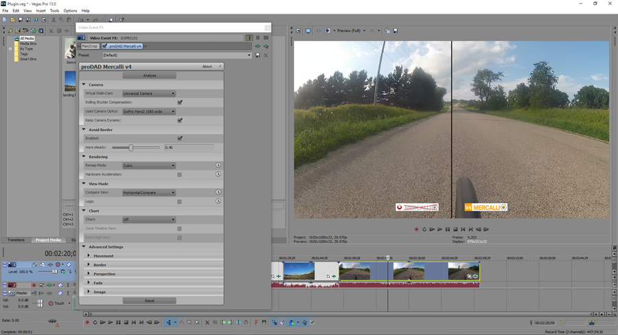The width and height of the screenshot is (618, 335).
Task: Toggle the Zoom Timeline View checkbox
Action: (179, 229)
